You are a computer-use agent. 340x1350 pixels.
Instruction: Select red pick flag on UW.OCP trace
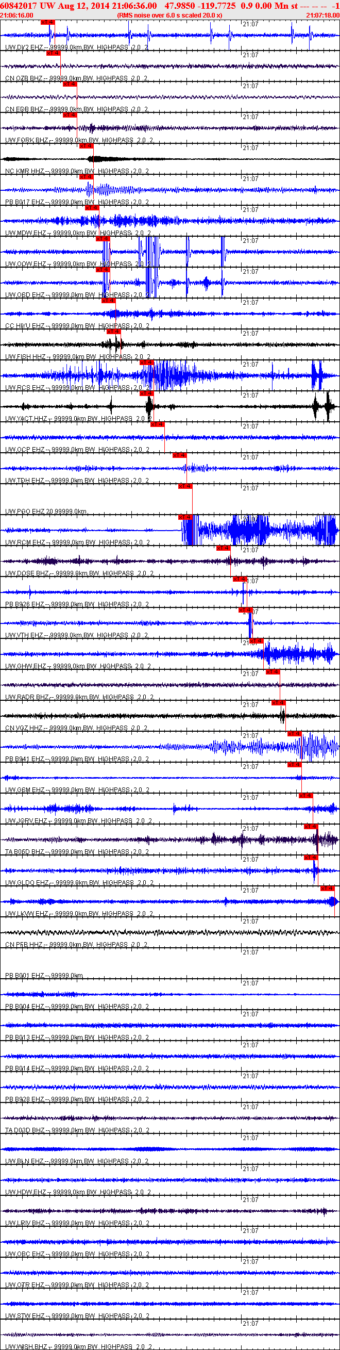[x=158, y=424]
